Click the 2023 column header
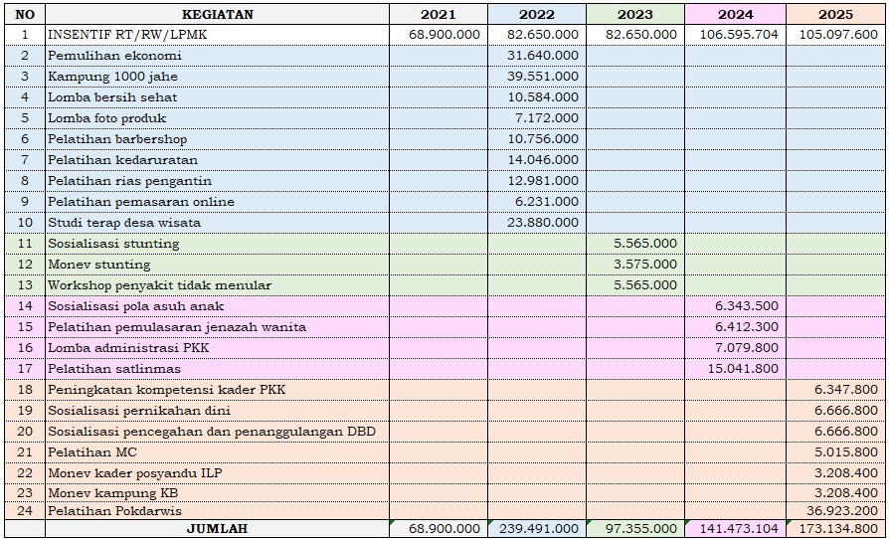Image resolution: width=889 pixels, height=539 pixels. [x=635, y=14]
